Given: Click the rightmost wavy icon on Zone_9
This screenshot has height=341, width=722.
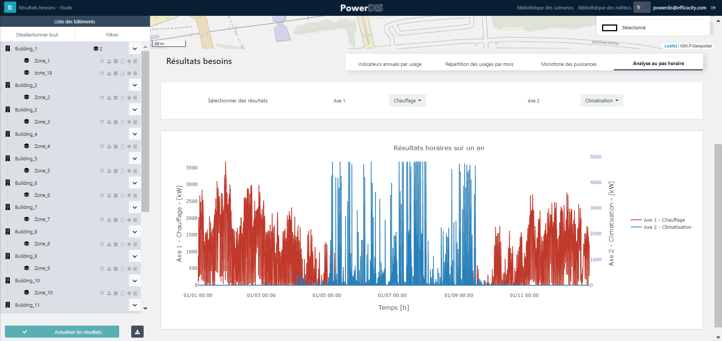Looking at the screenshot, I should pos(135,268).
